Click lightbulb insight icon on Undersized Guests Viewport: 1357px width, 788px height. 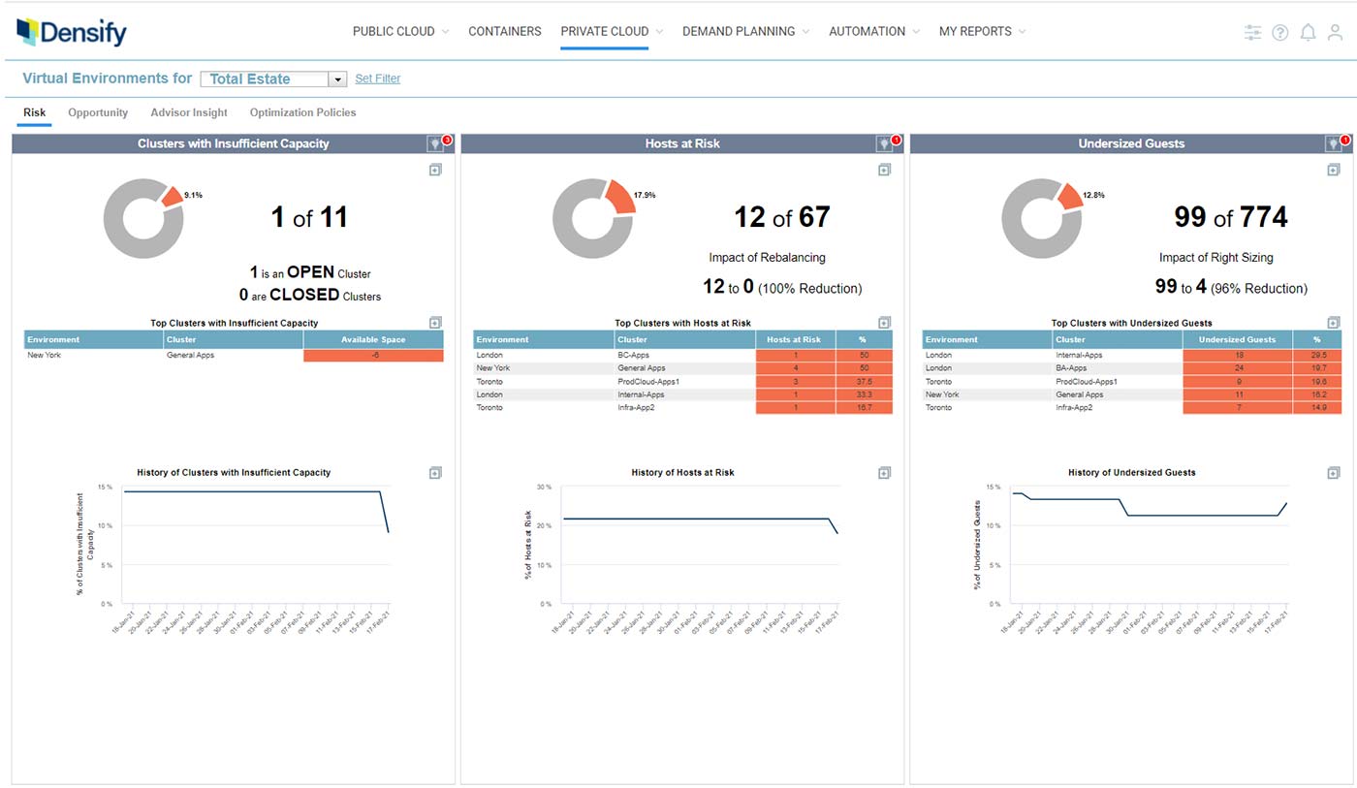pos(1334,143)
